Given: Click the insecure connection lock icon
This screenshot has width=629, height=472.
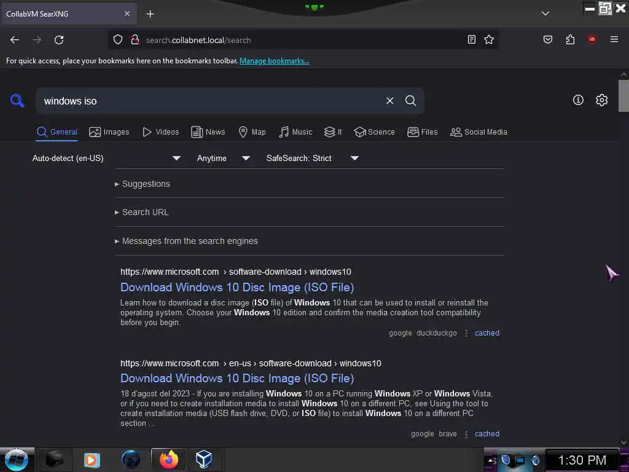Looking at the screenshot, I should pyautogui.click(x=135, y=40).
